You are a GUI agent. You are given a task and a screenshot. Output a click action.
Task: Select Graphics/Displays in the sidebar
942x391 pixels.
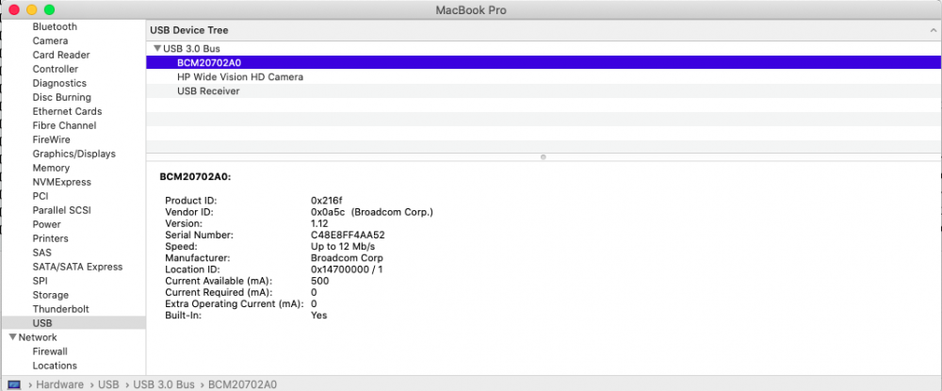click(73, 154)
